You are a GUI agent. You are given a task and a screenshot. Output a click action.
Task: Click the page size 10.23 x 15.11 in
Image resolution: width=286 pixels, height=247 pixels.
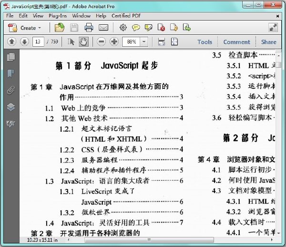pos(42,240)
